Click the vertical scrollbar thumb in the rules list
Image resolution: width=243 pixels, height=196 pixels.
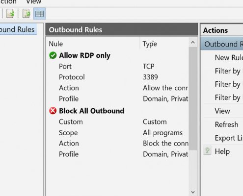pos(193,98)
